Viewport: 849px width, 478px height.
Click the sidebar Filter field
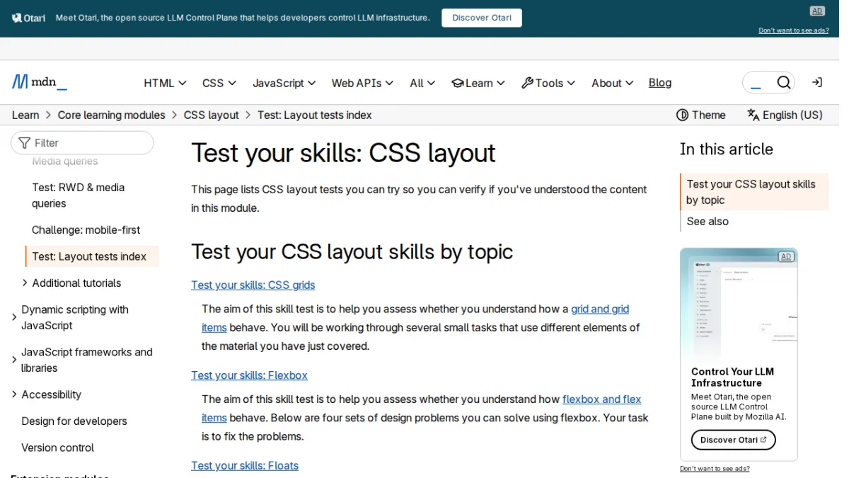(82, 142)
